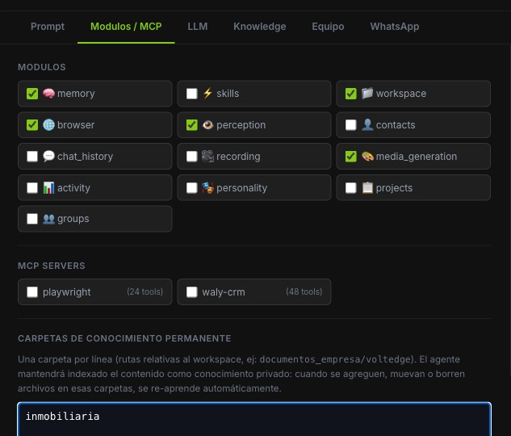Uncheck the media_generation checkbox
Viewport: 511px width, 436px height.
coord(350,156)
